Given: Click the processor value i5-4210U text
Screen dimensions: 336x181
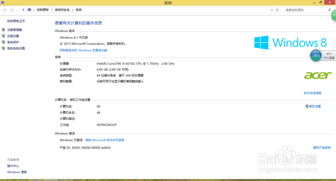Looking at the screenshot, I should pyautogui.click(x=135, y=63).
